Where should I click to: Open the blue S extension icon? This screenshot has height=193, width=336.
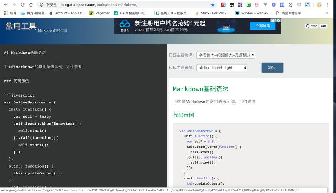click(x=307, y=5)
